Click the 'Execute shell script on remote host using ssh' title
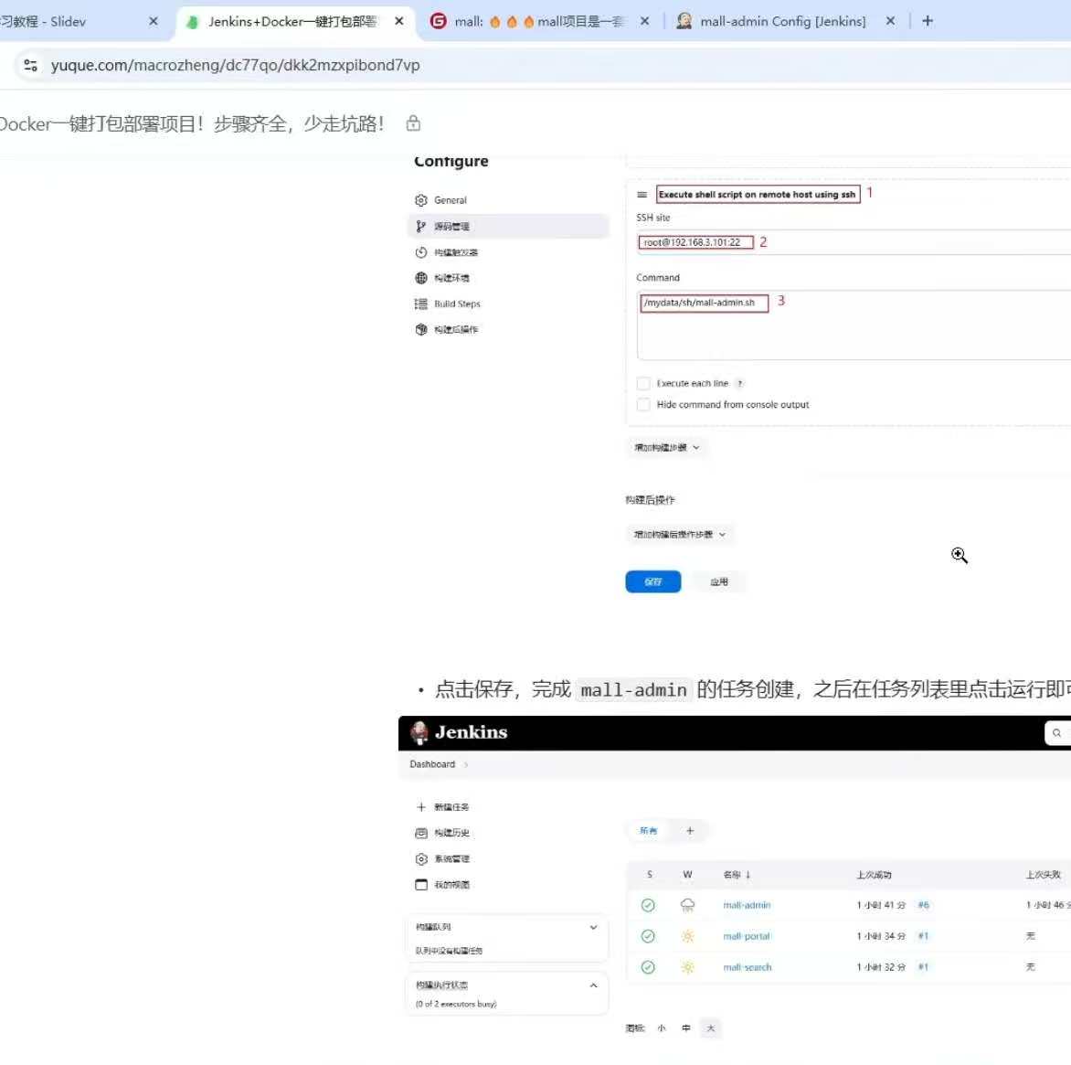1071x1065 pixels. (x=757, y=195)
